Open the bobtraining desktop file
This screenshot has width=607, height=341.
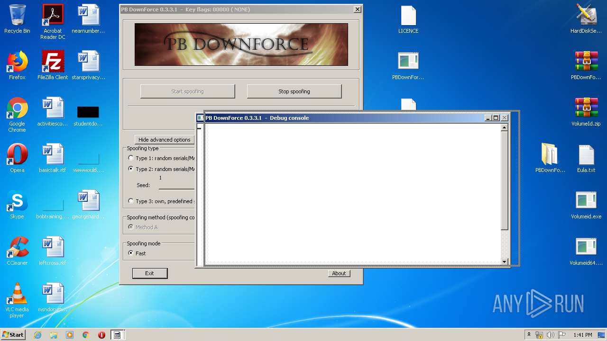53,208
